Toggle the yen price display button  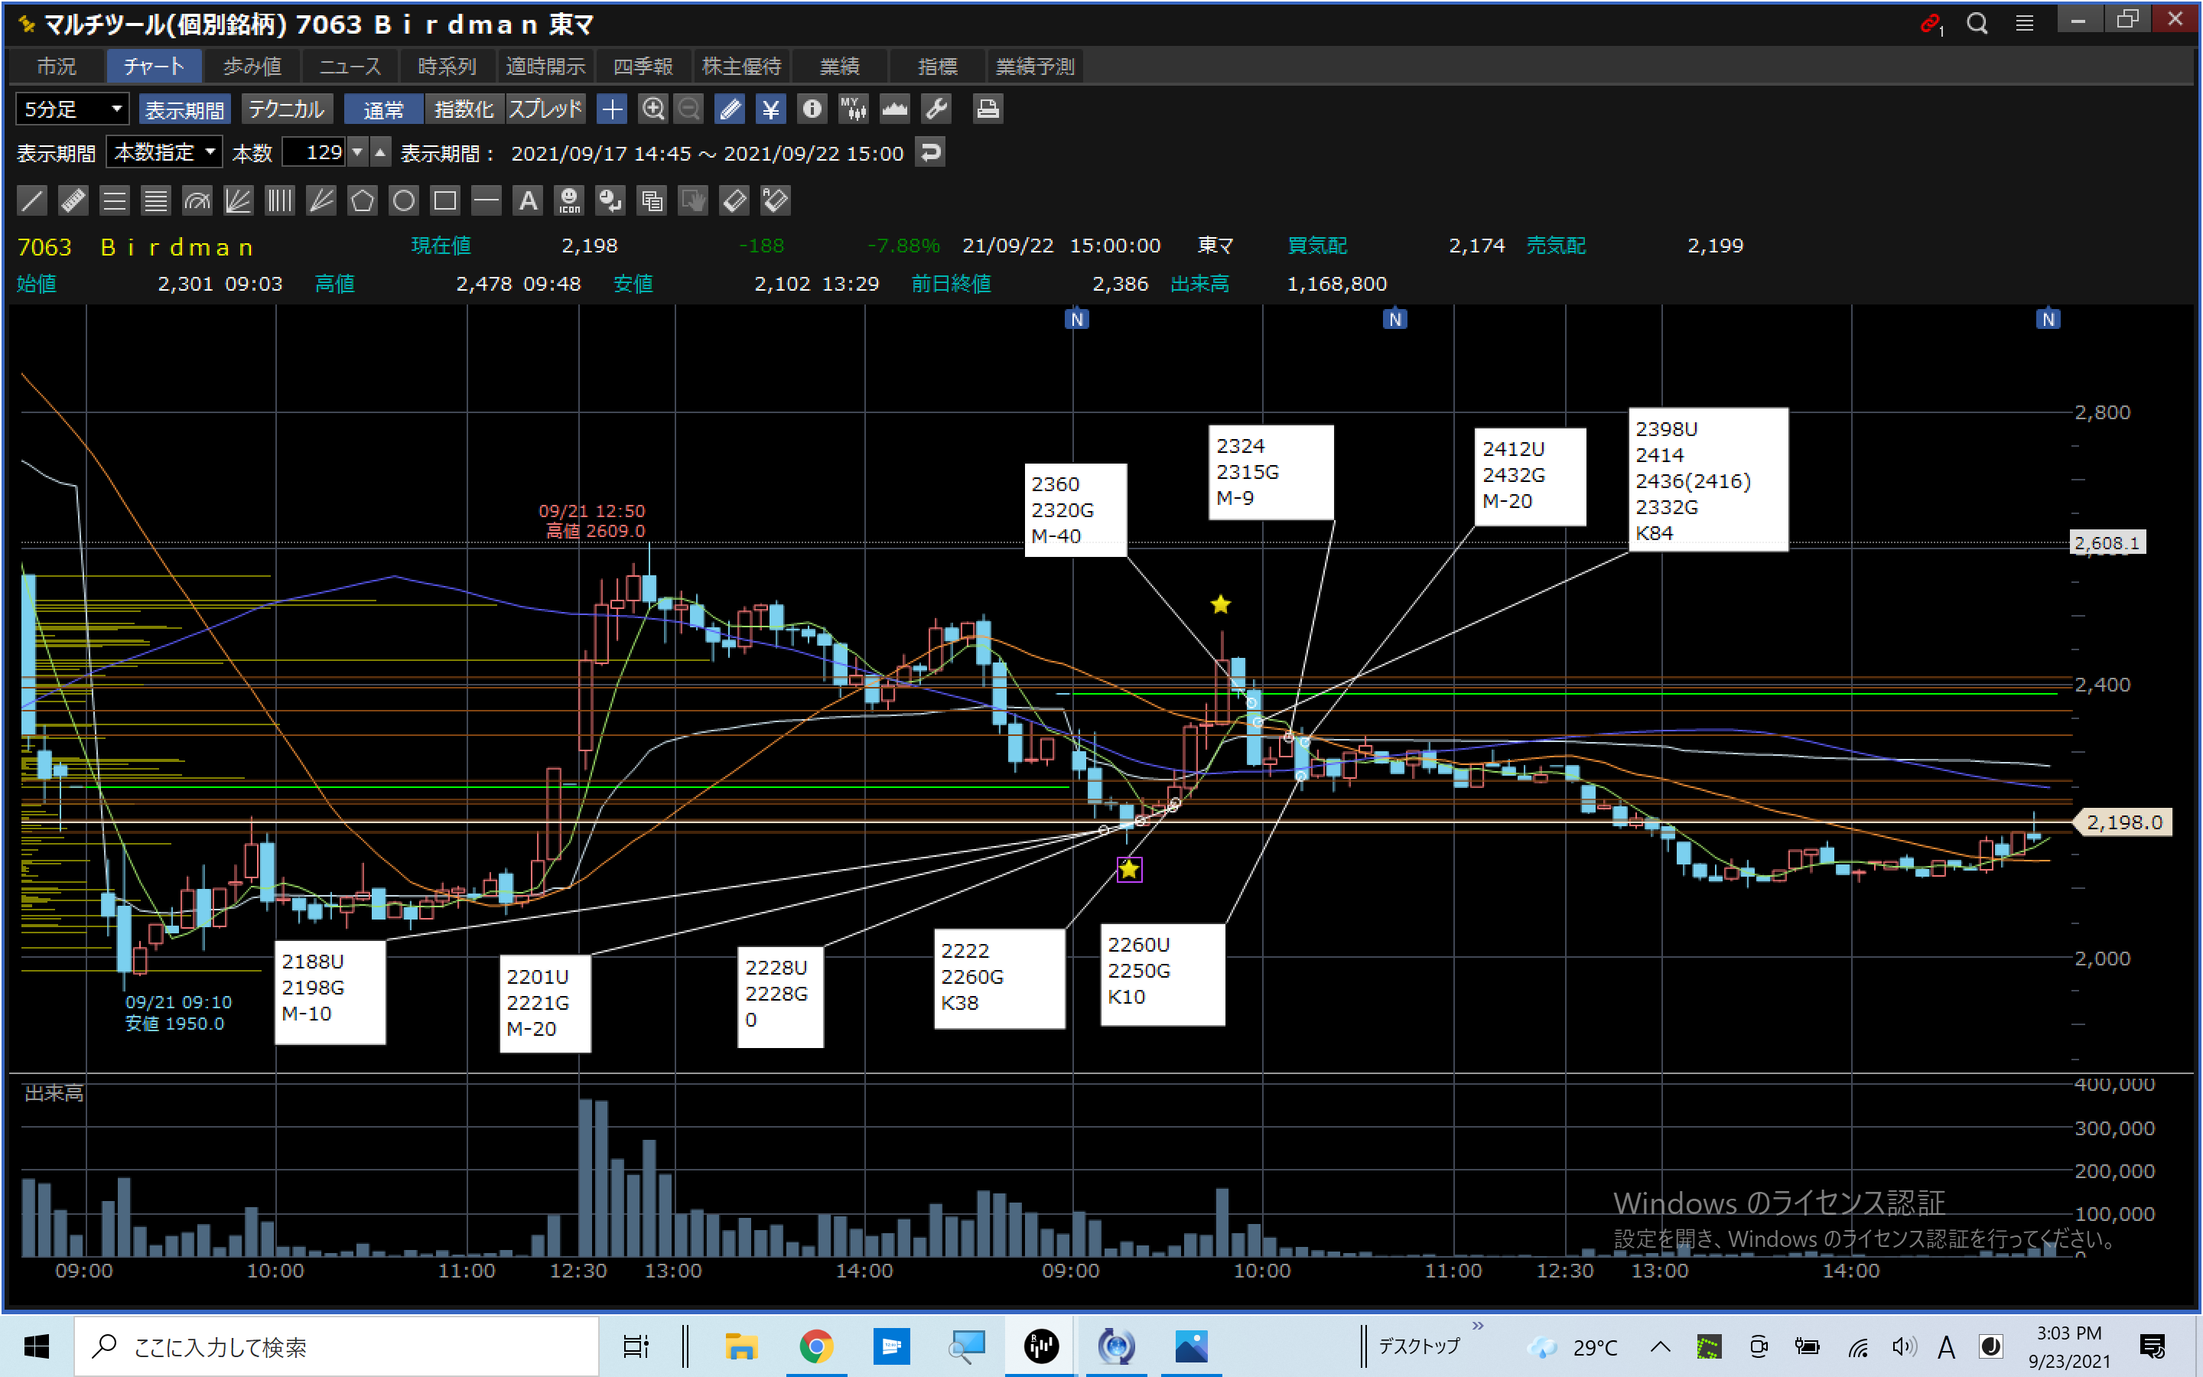pos(770,109)
